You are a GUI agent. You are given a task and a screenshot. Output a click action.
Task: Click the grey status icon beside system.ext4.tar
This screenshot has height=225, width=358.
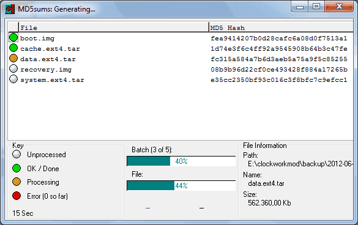(13, 79)
